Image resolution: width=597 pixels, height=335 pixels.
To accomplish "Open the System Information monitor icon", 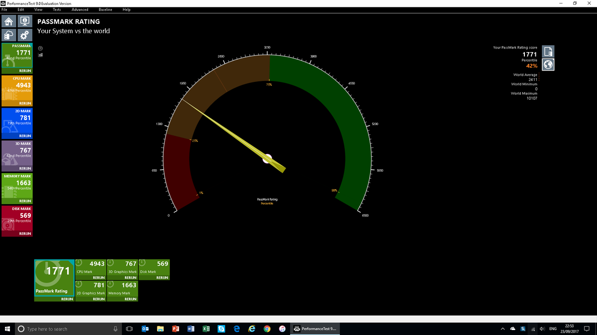I will pos(25,21).
